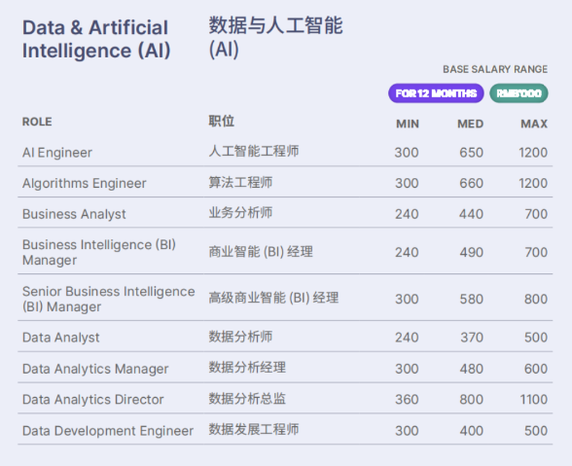Click the 职位 column header
This screenshot has width=572, height=466.
pyautogui.click(x=222, y=122)
